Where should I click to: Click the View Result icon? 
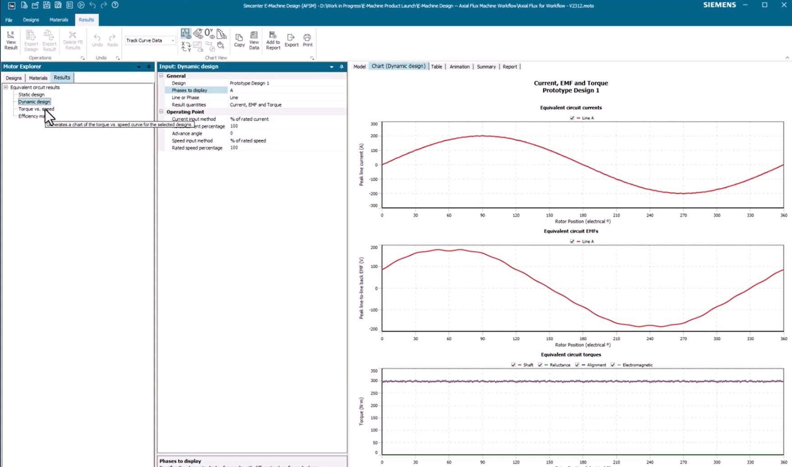click(x=10, y=40)
